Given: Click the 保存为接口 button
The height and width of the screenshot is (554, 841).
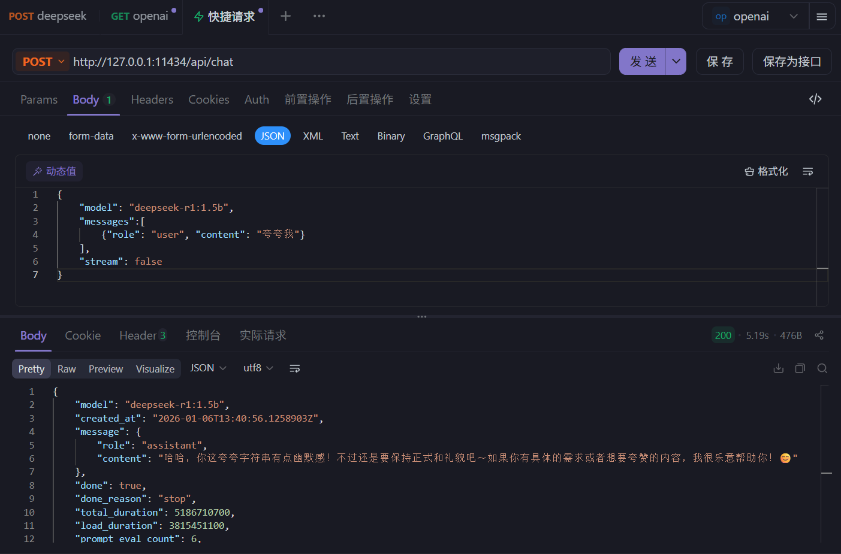Looking at the screenshot, I should click(x=792, y=61).
